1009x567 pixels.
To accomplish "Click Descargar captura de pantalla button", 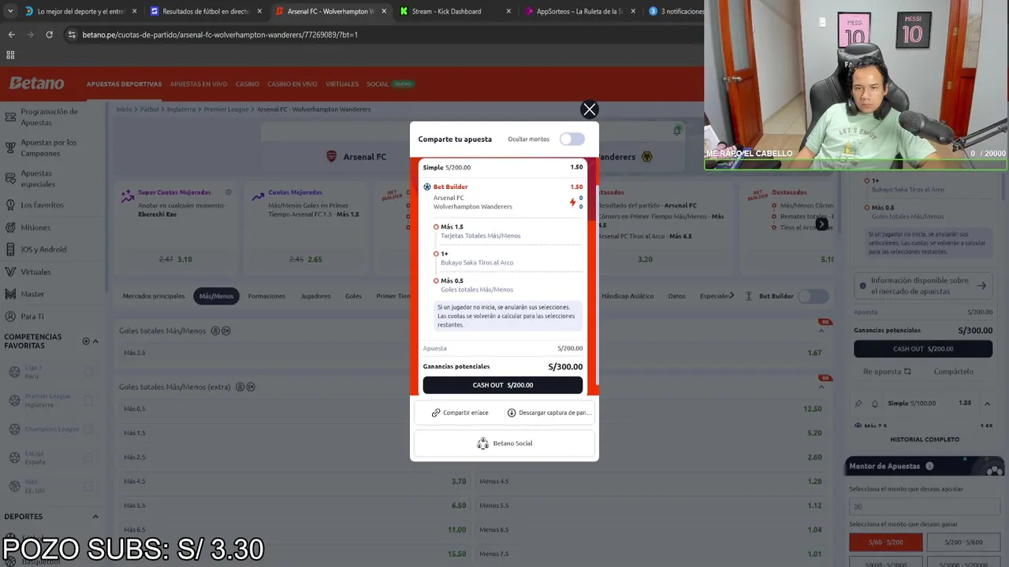I will coord(548,413).
